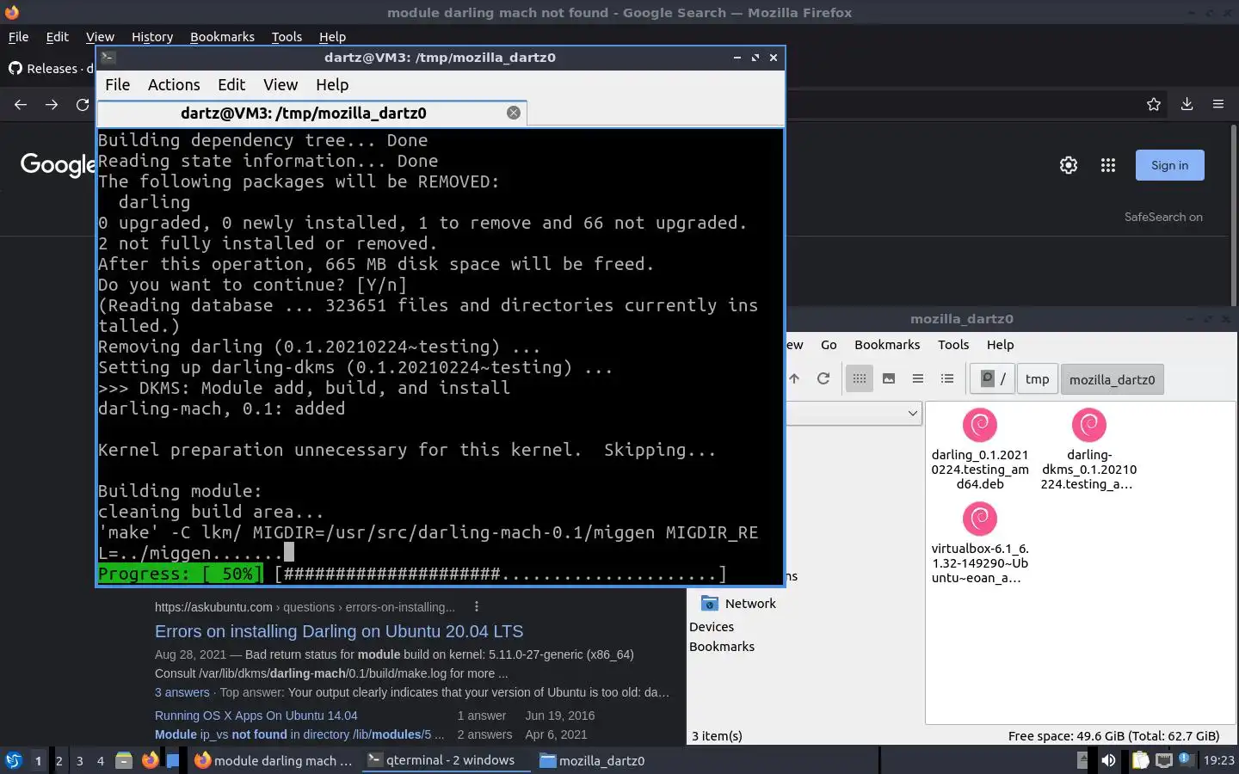The image size is (1239, 774).
Task: Open file manager Help menu
Action: click(1000, 344)
